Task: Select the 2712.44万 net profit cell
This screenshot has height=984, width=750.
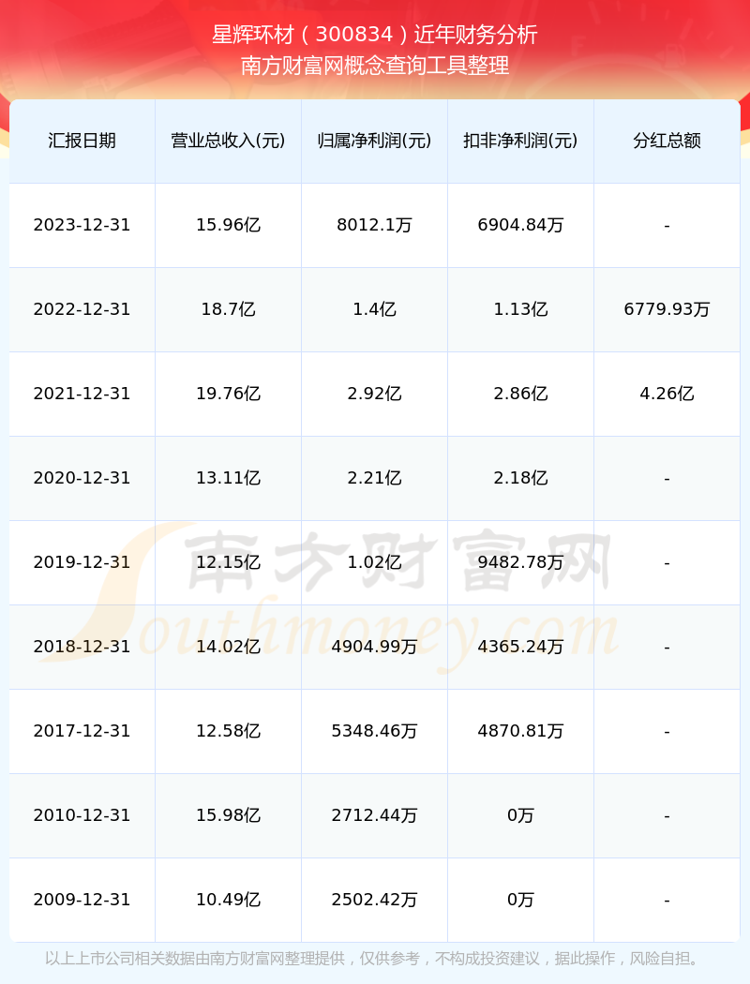Action: (375, 816)
